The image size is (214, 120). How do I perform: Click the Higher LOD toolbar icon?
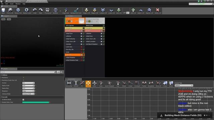point(141,11)
